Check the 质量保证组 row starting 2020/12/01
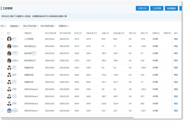 (x=2, y=82)
